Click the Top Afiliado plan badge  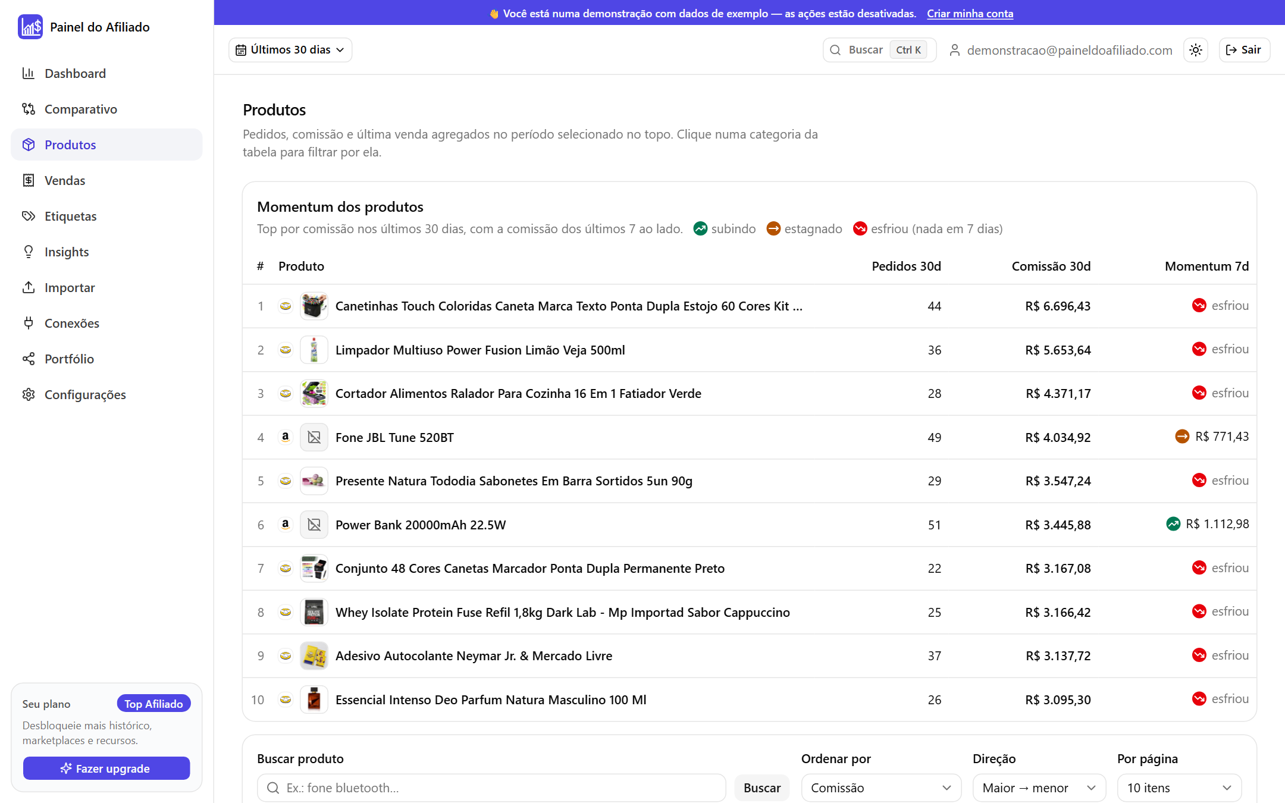click(153, 704)
